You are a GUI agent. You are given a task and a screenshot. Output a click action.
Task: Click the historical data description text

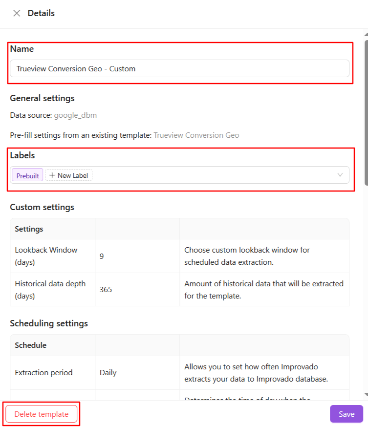click(264, 290)
